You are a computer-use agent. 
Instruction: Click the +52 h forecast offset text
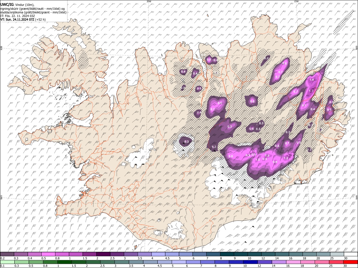click(x=41, y=20)
